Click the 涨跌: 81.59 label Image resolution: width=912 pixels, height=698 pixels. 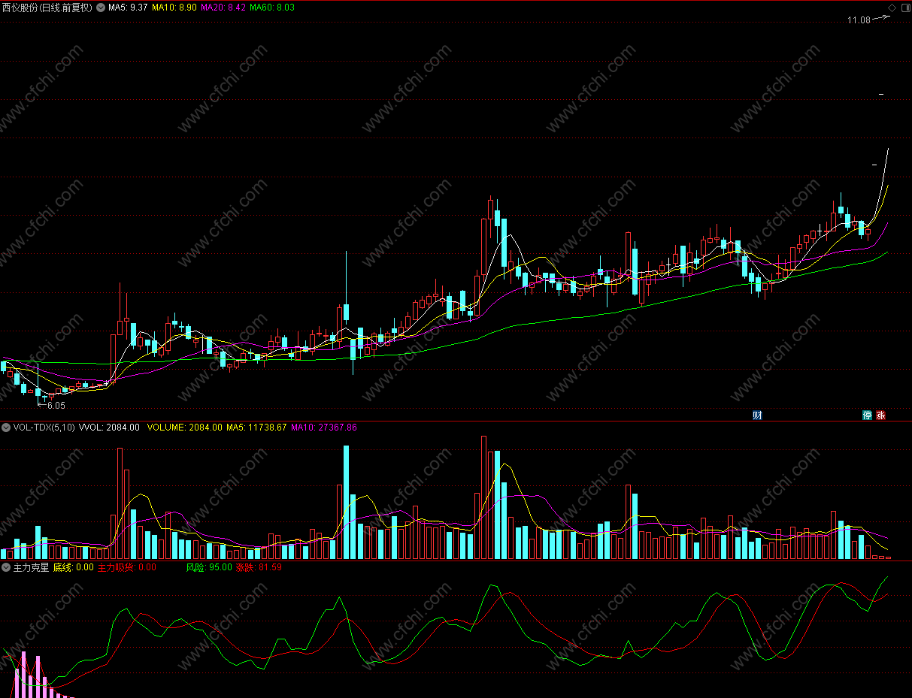(259, 567)
